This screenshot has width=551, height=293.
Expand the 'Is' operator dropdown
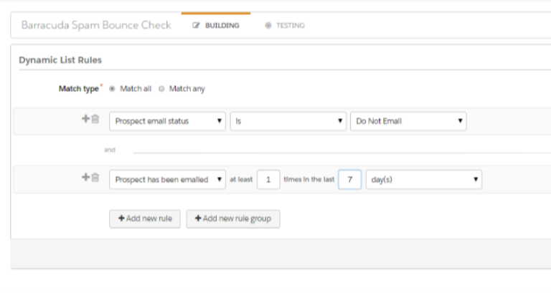click(288, 121)
